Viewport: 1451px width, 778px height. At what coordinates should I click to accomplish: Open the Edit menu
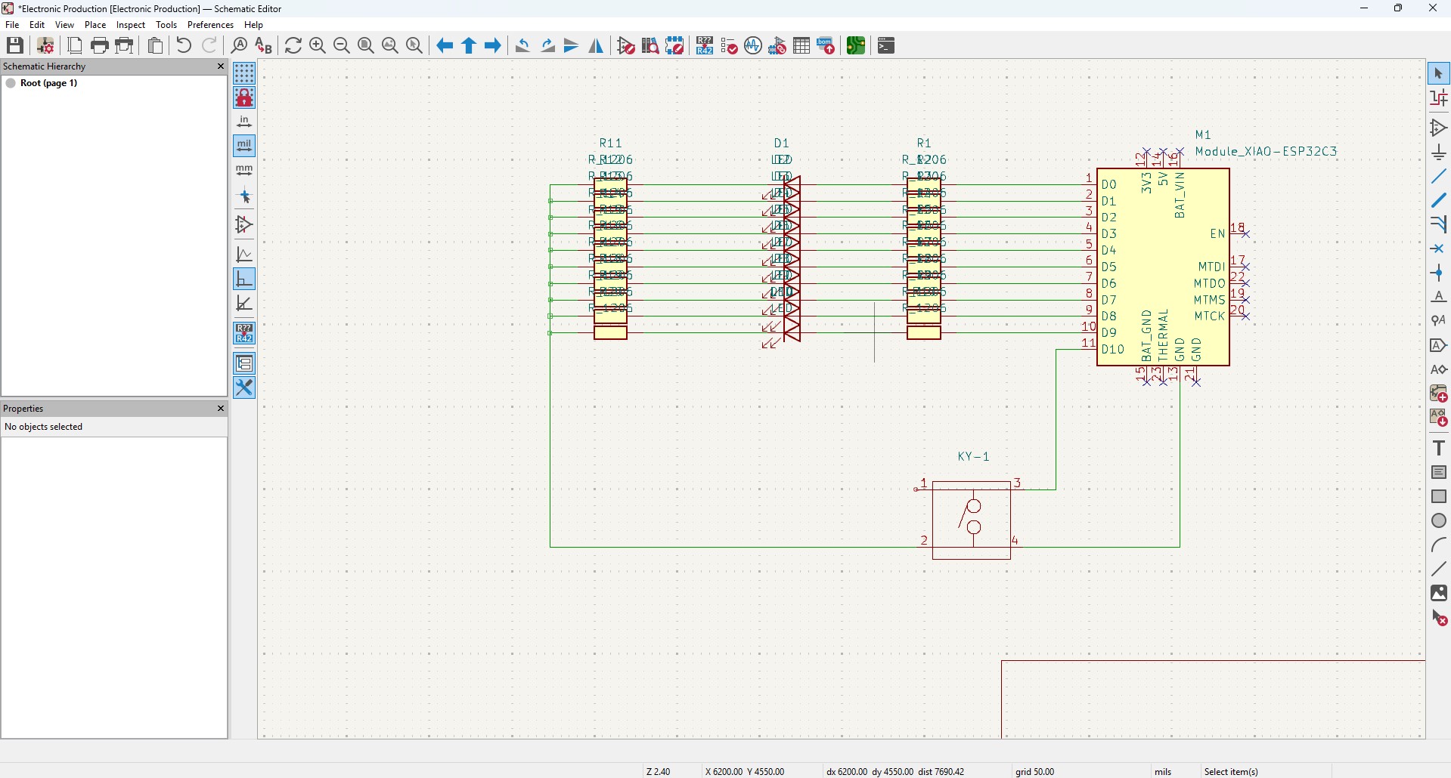(x=37, y=25)
